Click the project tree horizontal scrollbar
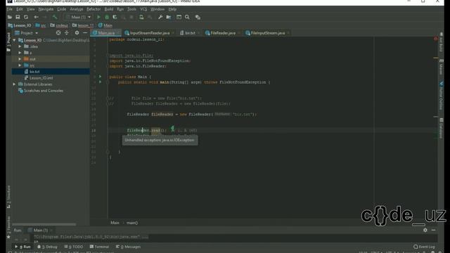This screenshot has height=253, width=450. tap(44, 224)
